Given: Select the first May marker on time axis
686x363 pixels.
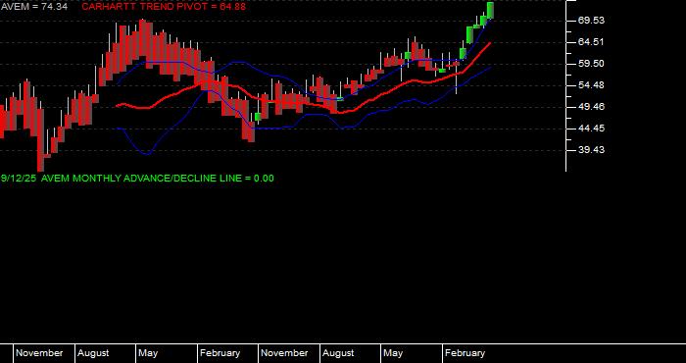Looking at the screenshot, I should 148,353.
